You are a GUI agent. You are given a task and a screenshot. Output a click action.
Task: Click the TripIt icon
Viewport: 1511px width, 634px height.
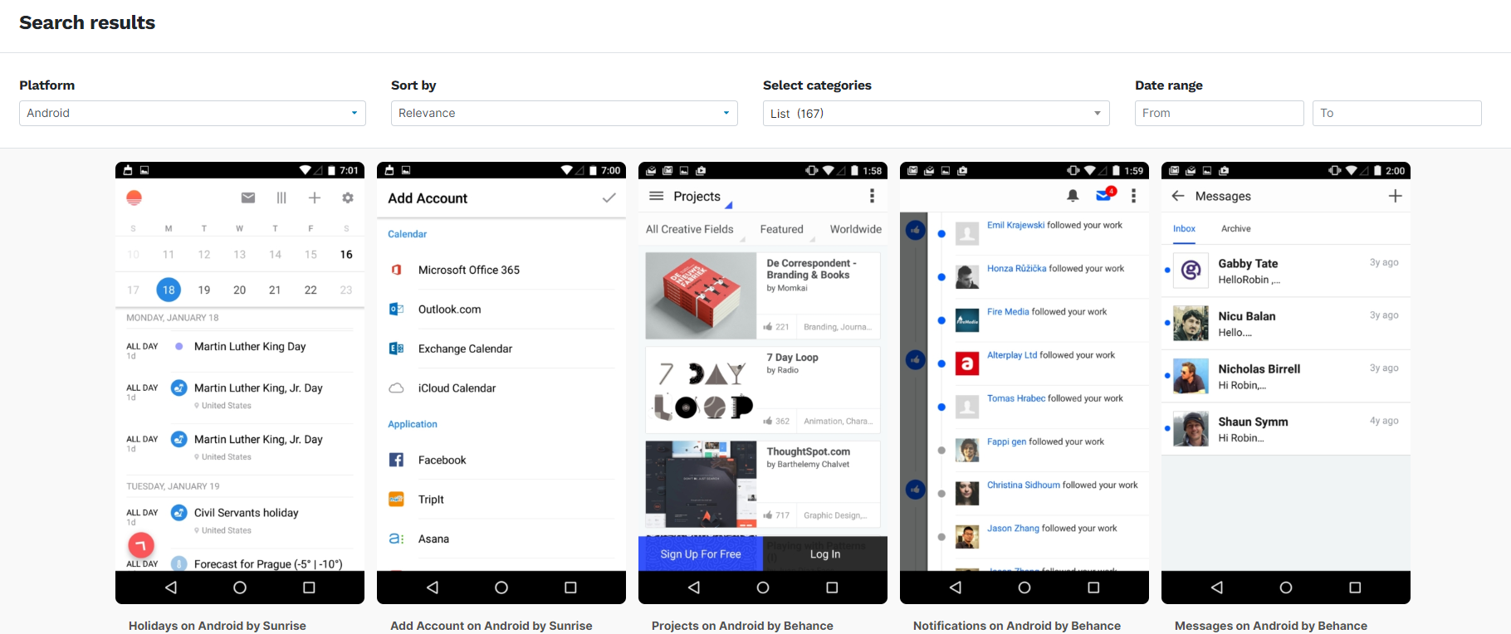[x=397, y=500]
